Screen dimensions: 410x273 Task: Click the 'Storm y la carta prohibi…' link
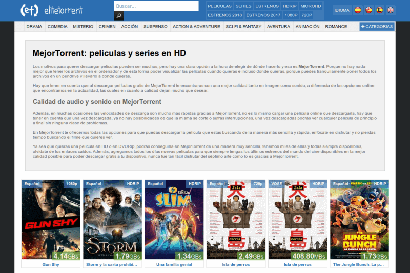(112, 264)
